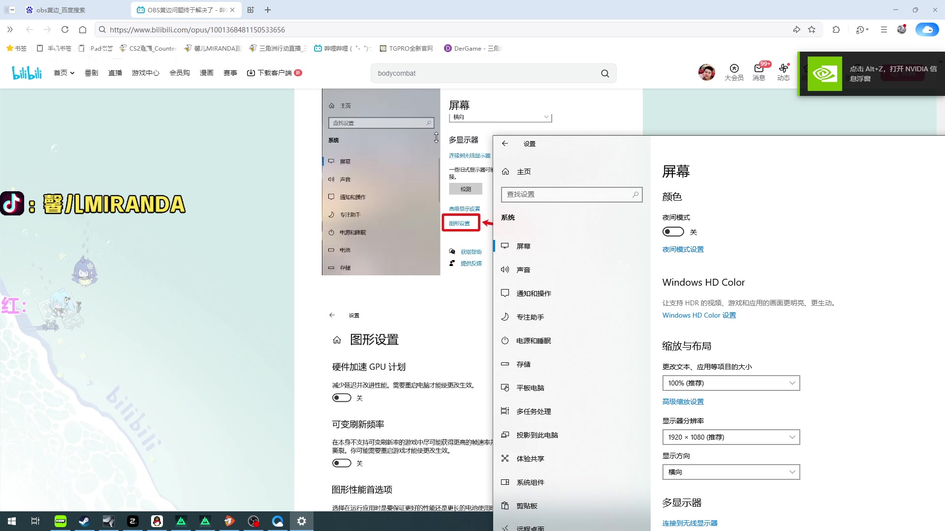Click the browser address bar URL
This screenshot has width=945, height=531.
click(197, 29)
